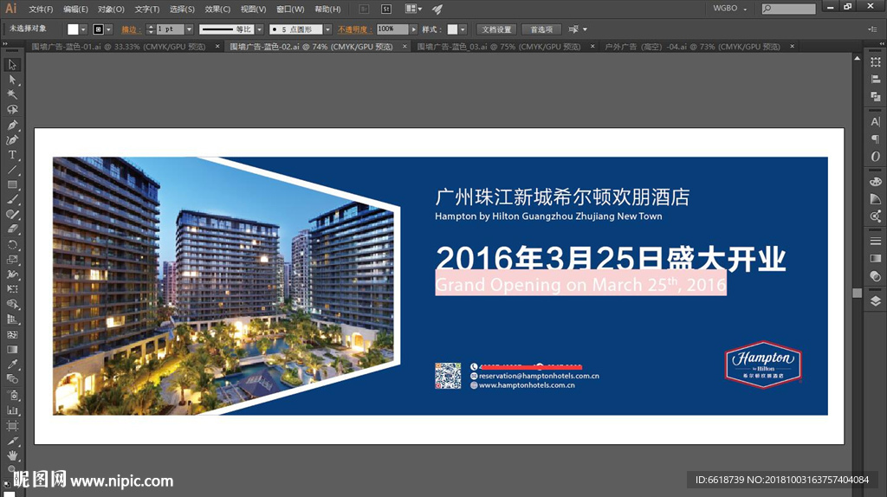Select the Blend tool

[x=12, y=379]
